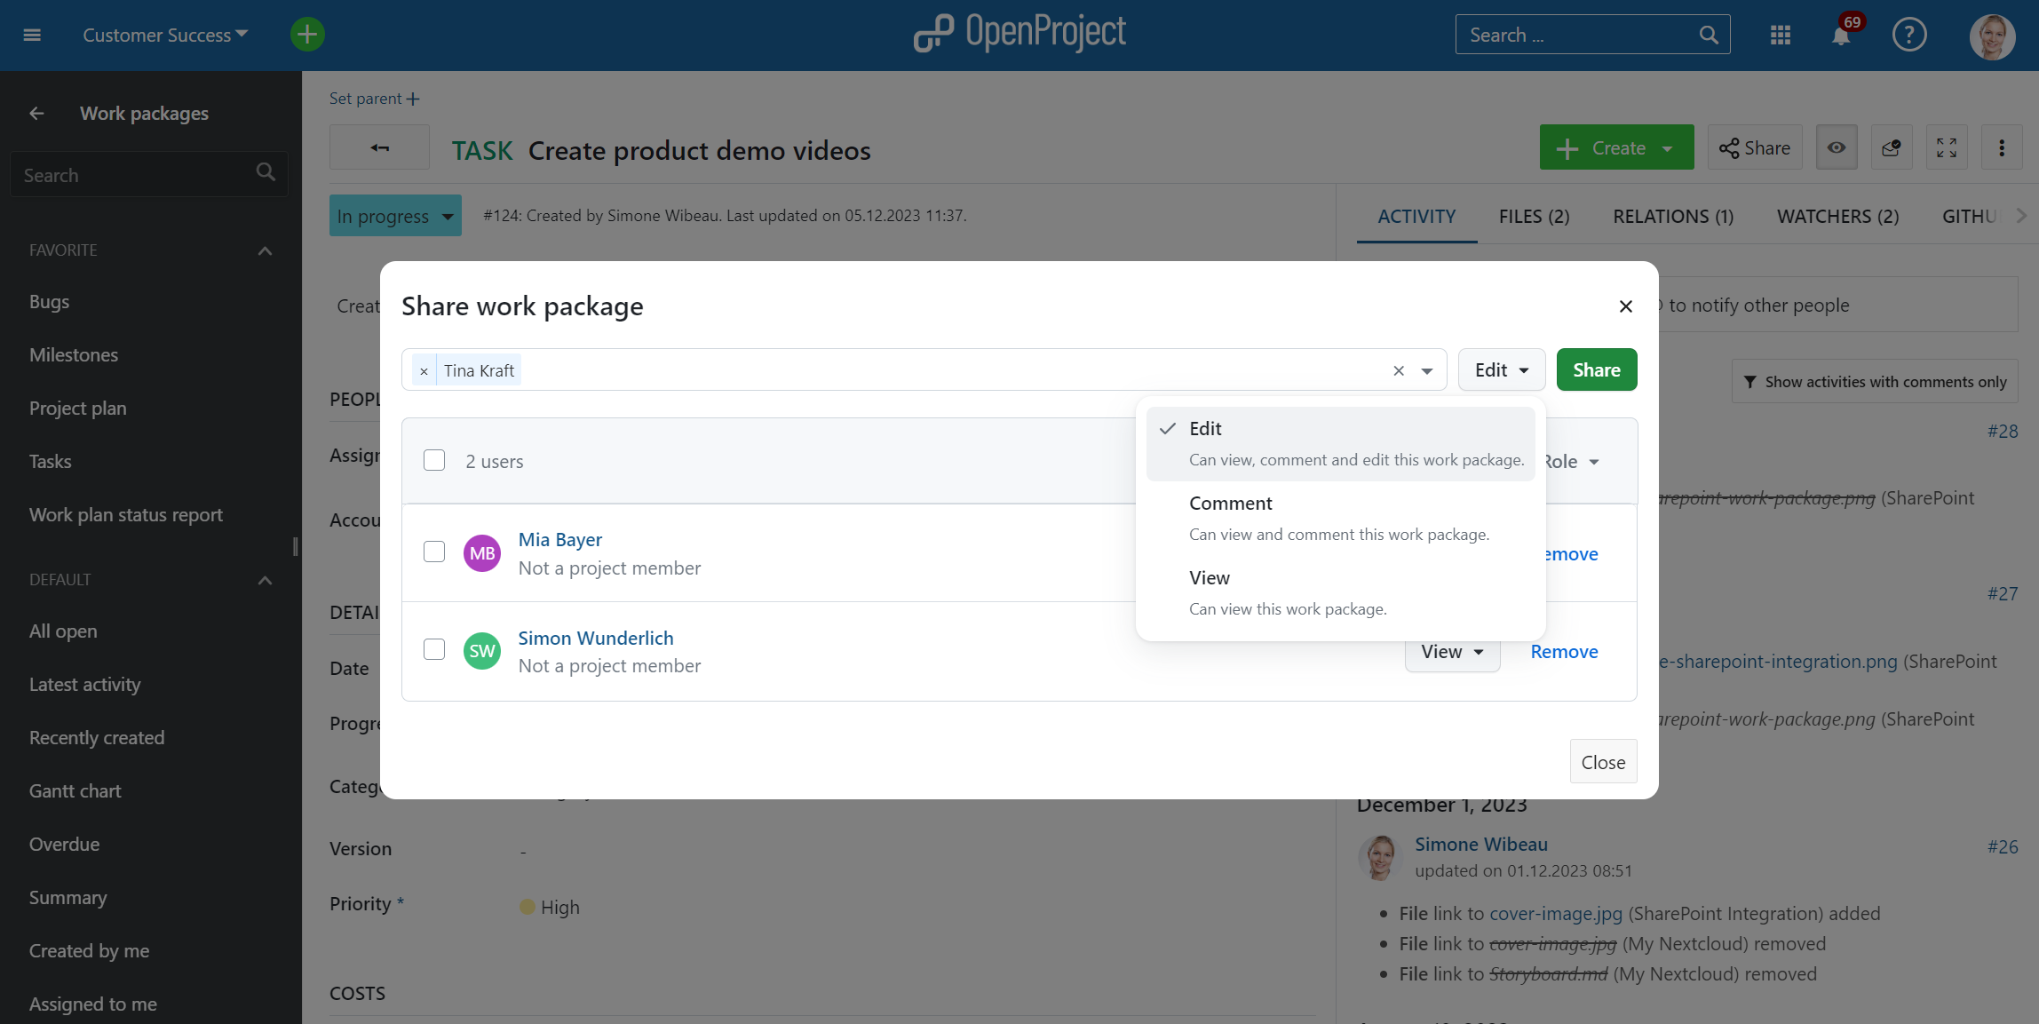The height and width of the screenshot is (1024, 2039).
Task: Open the notifications bell with 69 alerts
Action: click(x=1840, y=36)
